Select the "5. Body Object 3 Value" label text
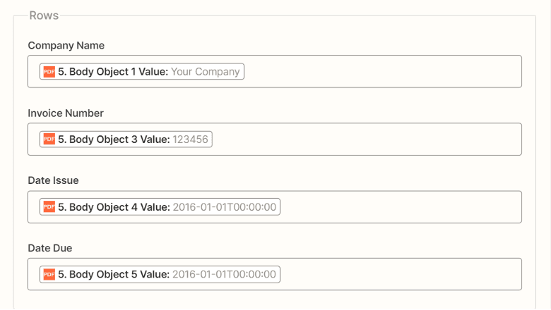Screen dimensions: 551x310 tap(114, 139)
